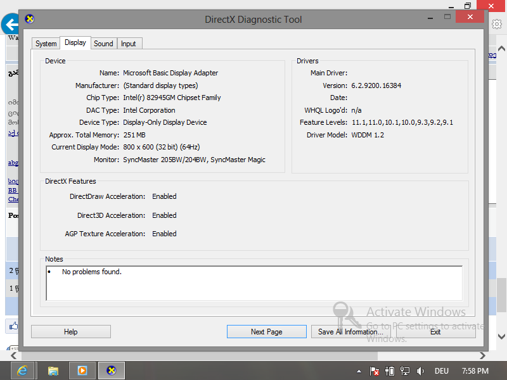Click the DirectX icon in the title bar

click(29, 19)
